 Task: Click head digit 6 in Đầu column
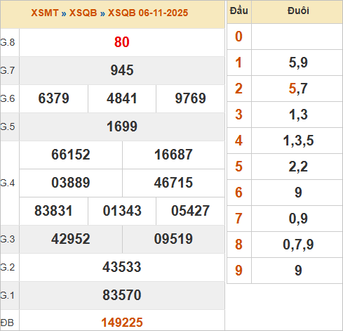click(238, 193)
